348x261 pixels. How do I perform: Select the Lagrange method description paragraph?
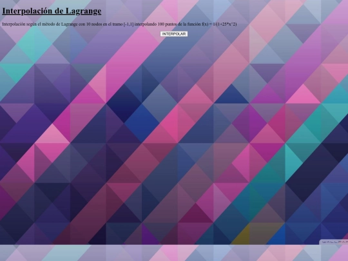point(119,24)
